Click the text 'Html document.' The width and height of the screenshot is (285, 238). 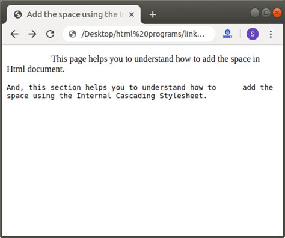coord(35,69)
